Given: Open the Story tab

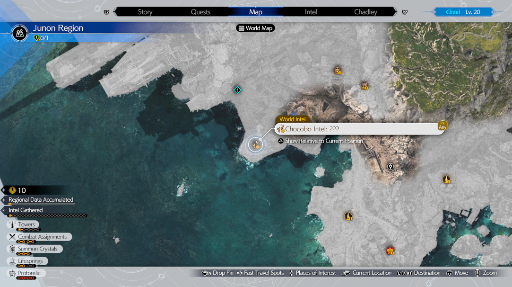Looking at the screenshot, I should tap(145, 12).
